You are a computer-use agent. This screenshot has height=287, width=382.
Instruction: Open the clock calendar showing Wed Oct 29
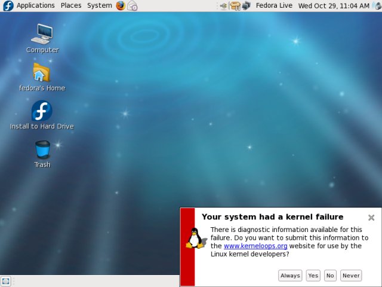[334, 6]
